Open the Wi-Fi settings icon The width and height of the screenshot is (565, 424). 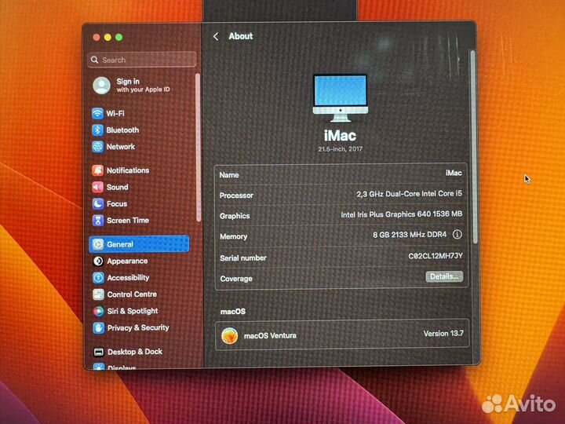[97, 113]
